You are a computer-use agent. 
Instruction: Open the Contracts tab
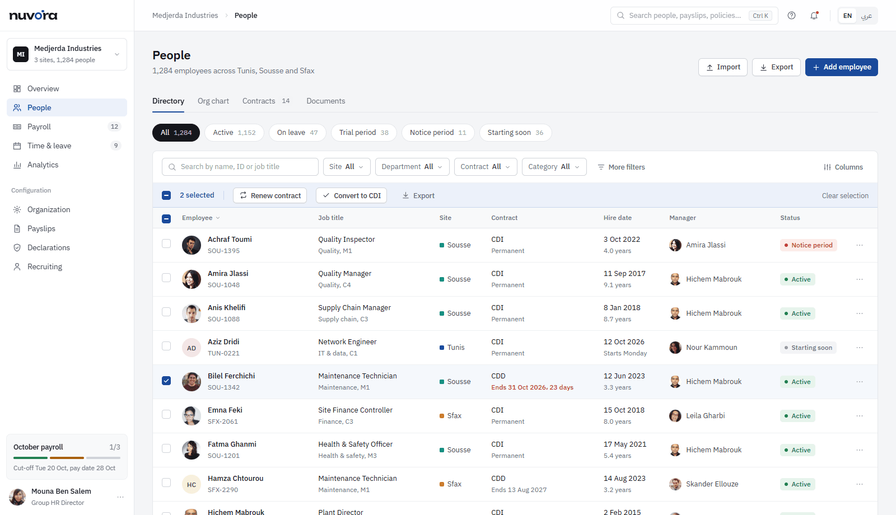266,101
